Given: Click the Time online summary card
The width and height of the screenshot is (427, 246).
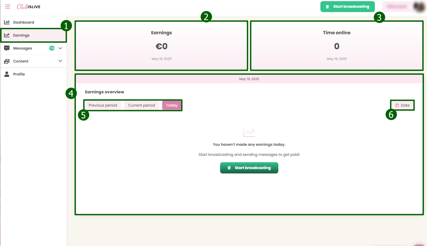Looking at the screenshot, I should point(337,46).
